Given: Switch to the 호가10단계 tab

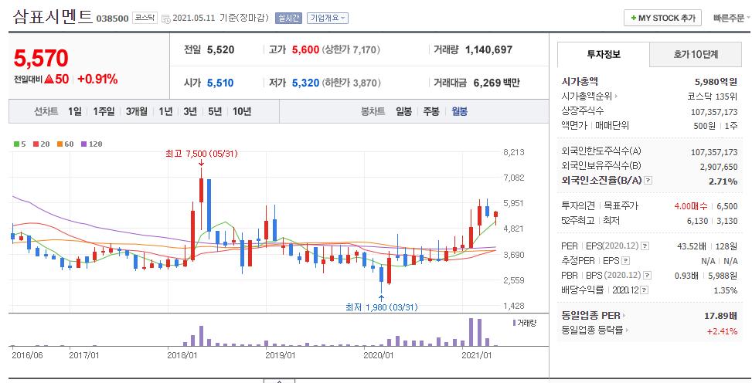Looking at the screenshot, I should 696,54.
